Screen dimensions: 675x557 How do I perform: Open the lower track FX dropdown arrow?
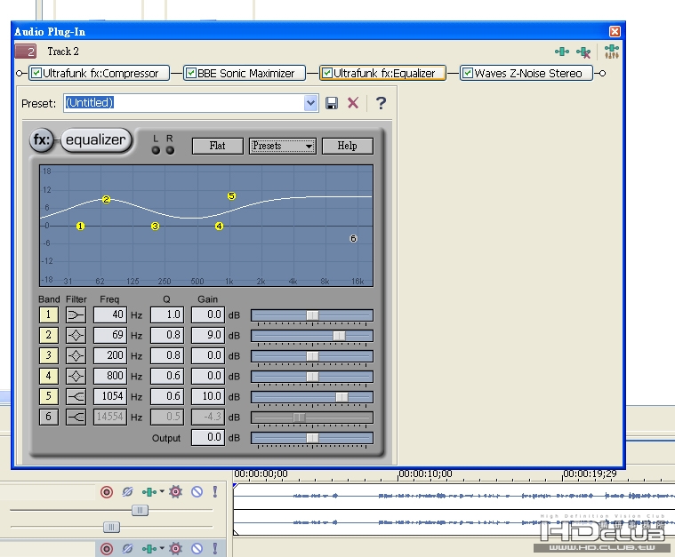162,548
